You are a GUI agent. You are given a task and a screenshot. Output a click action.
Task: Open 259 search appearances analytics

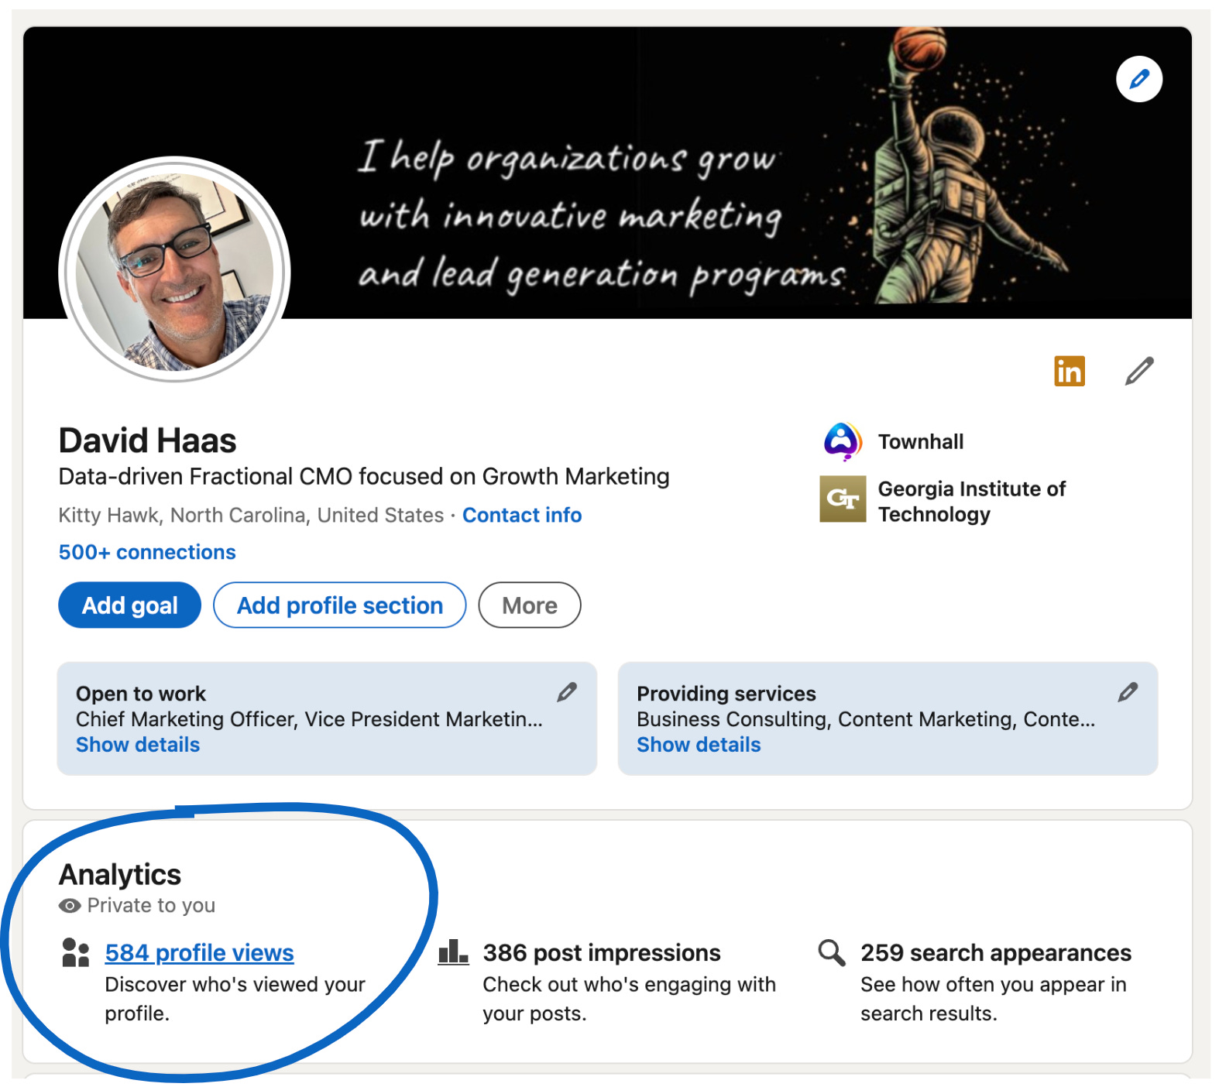coord(996,952)
